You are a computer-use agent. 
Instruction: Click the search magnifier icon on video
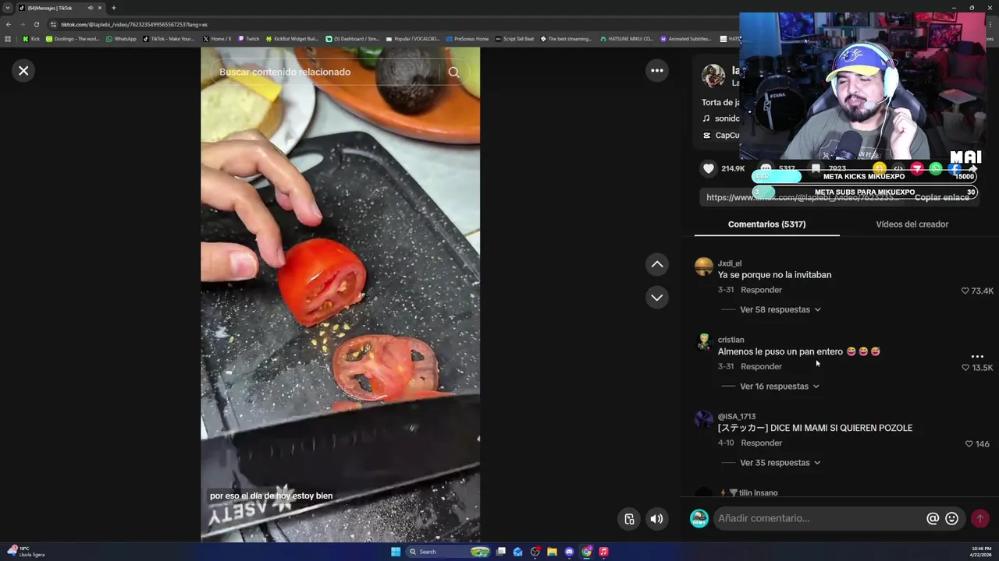tap(453, 72)
